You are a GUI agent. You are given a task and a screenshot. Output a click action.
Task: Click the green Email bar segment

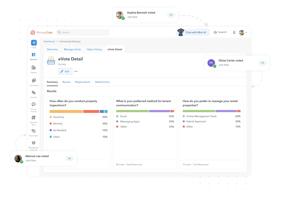132,111
